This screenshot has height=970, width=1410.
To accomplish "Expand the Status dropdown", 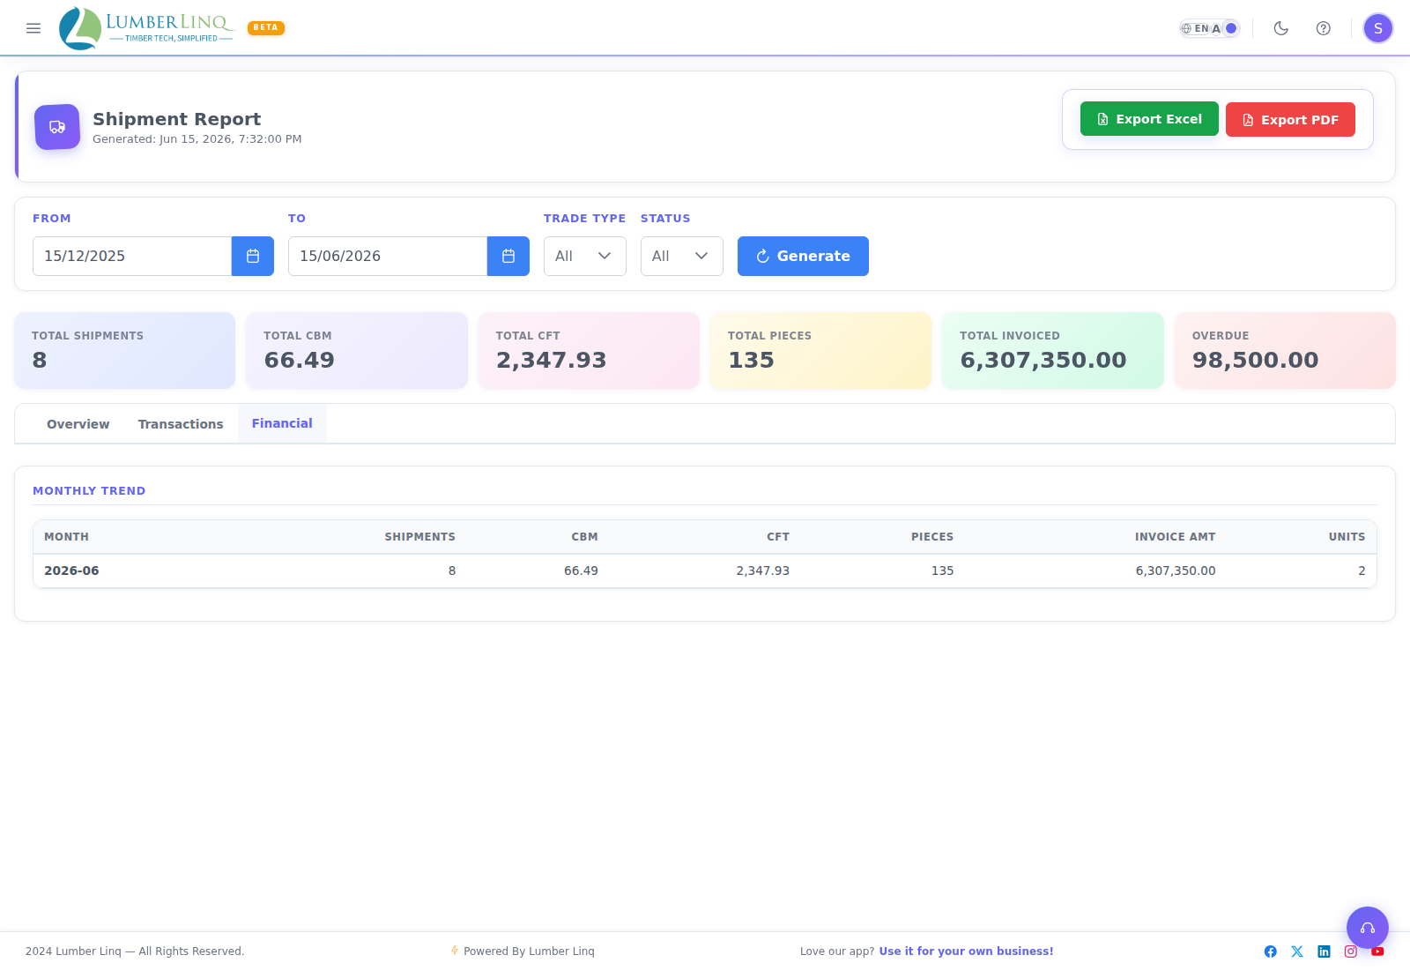I will (682, 256).
